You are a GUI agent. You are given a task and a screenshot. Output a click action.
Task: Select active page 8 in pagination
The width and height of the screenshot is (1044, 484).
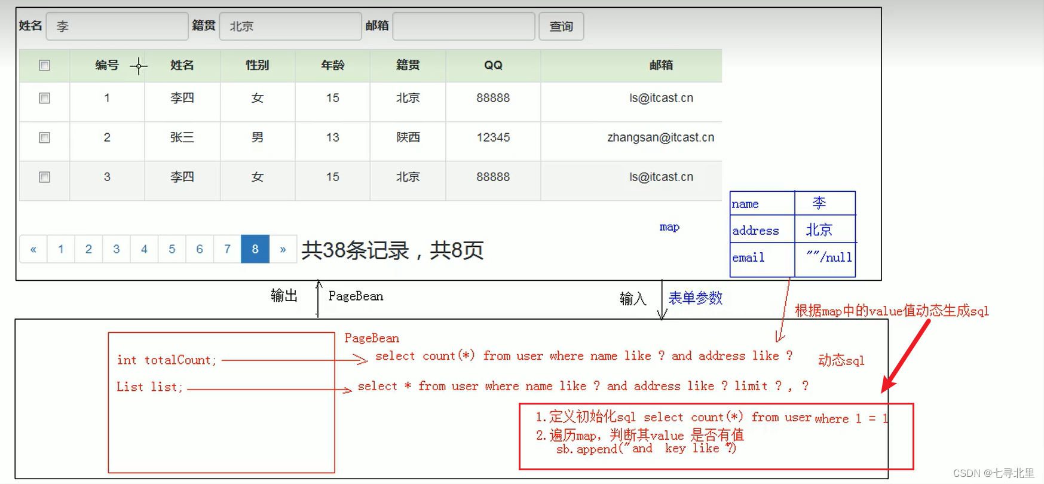(x=255, y=249)
